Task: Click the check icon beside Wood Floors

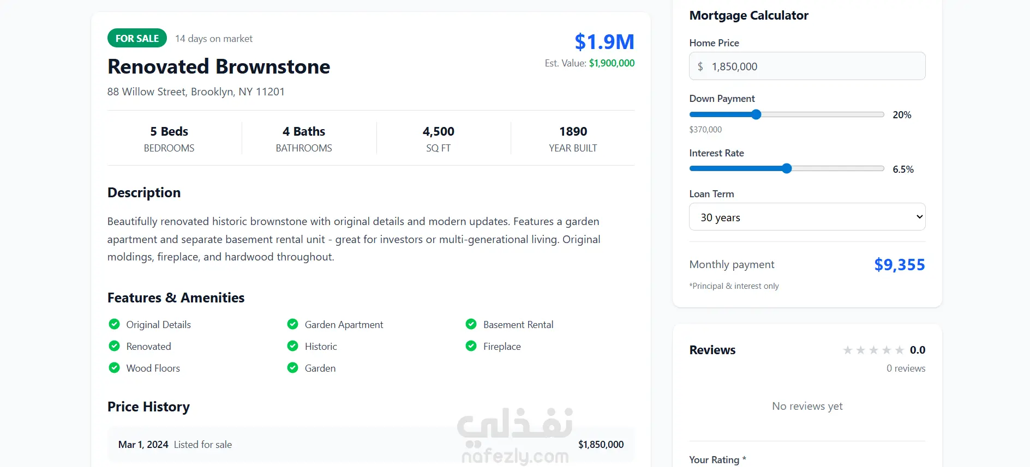Action: pyautogui.click(x=114, y=368)
